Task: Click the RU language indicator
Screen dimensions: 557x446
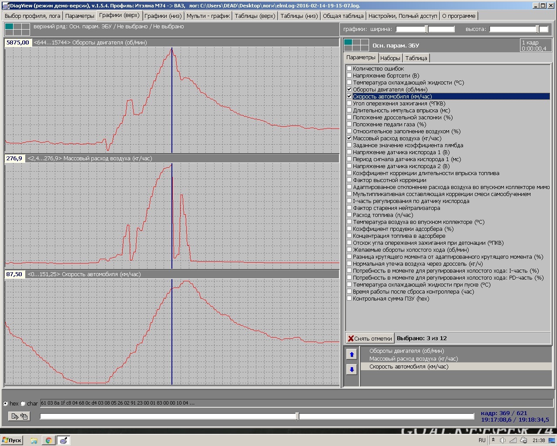Action: 482,440
